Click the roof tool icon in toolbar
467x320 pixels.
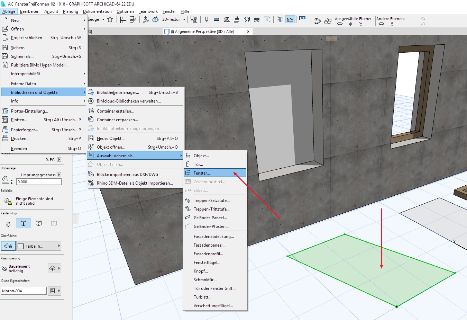pyautogui.click(x=227, y=19)
